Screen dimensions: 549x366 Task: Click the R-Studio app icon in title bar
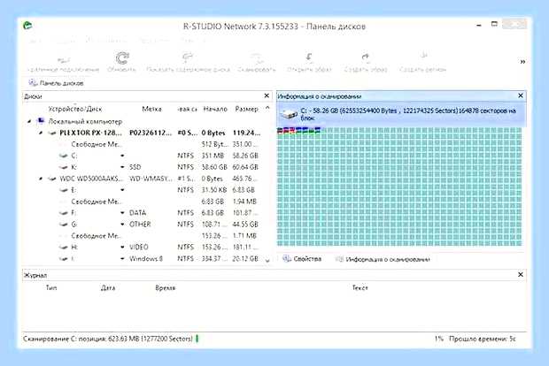pos(27,26)
